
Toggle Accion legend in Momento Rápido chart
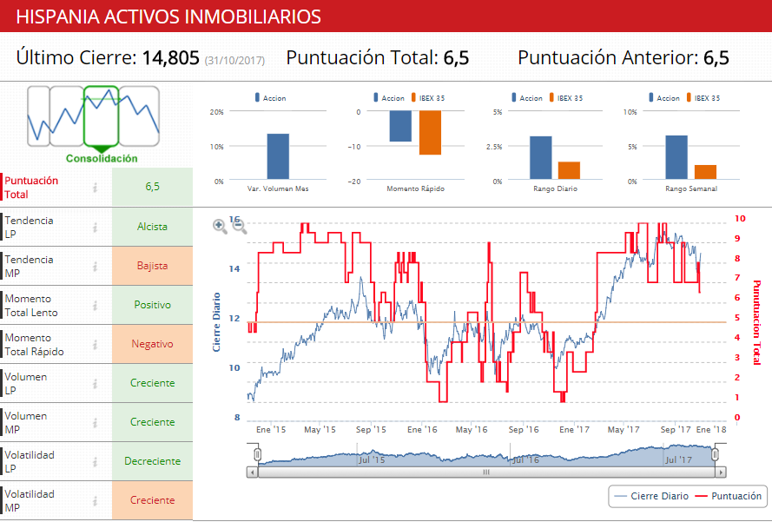pos(389,98)
